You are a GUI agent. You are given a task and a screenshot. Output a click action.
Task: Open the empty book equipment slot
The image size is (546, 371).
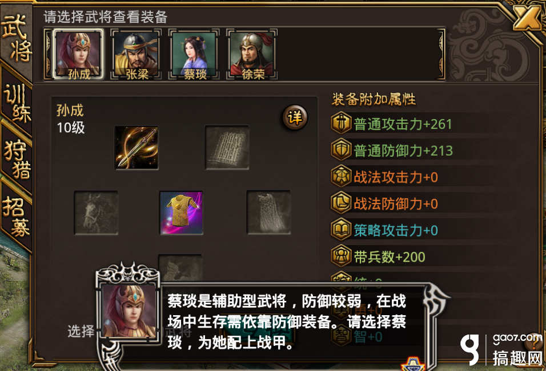click(x=227, y=148)
